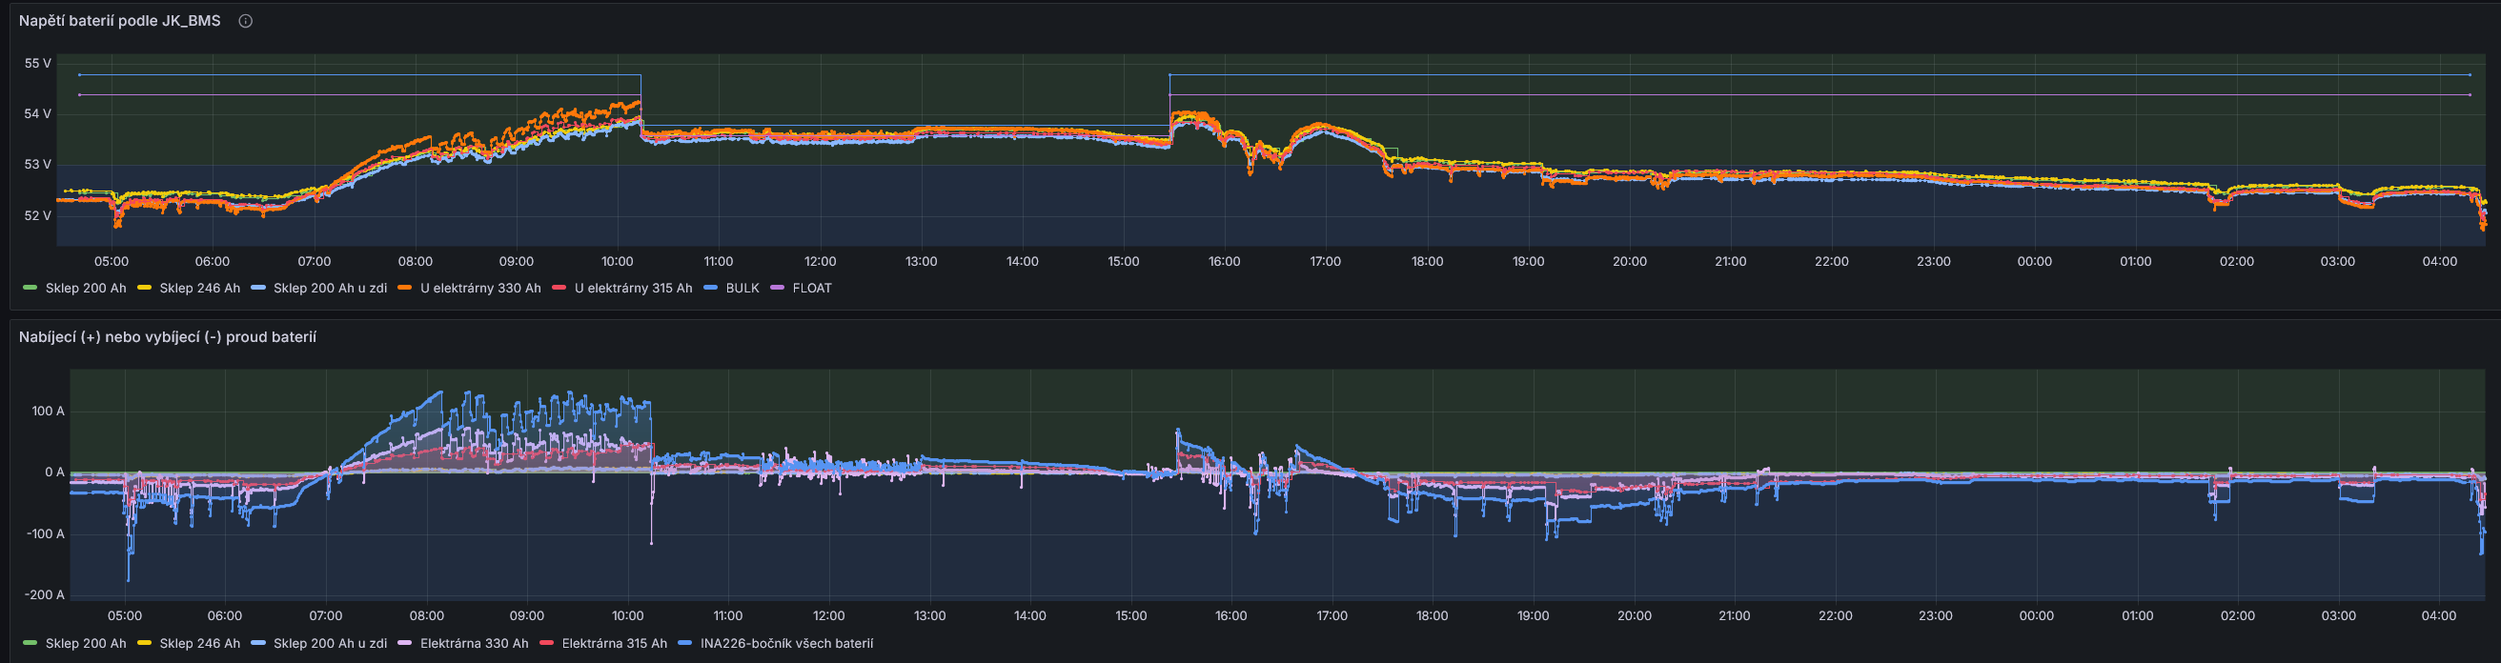Click the 55 V label on voltage chart axis
This screenshot has width=2501, height=663.
(x=38, y=63)
